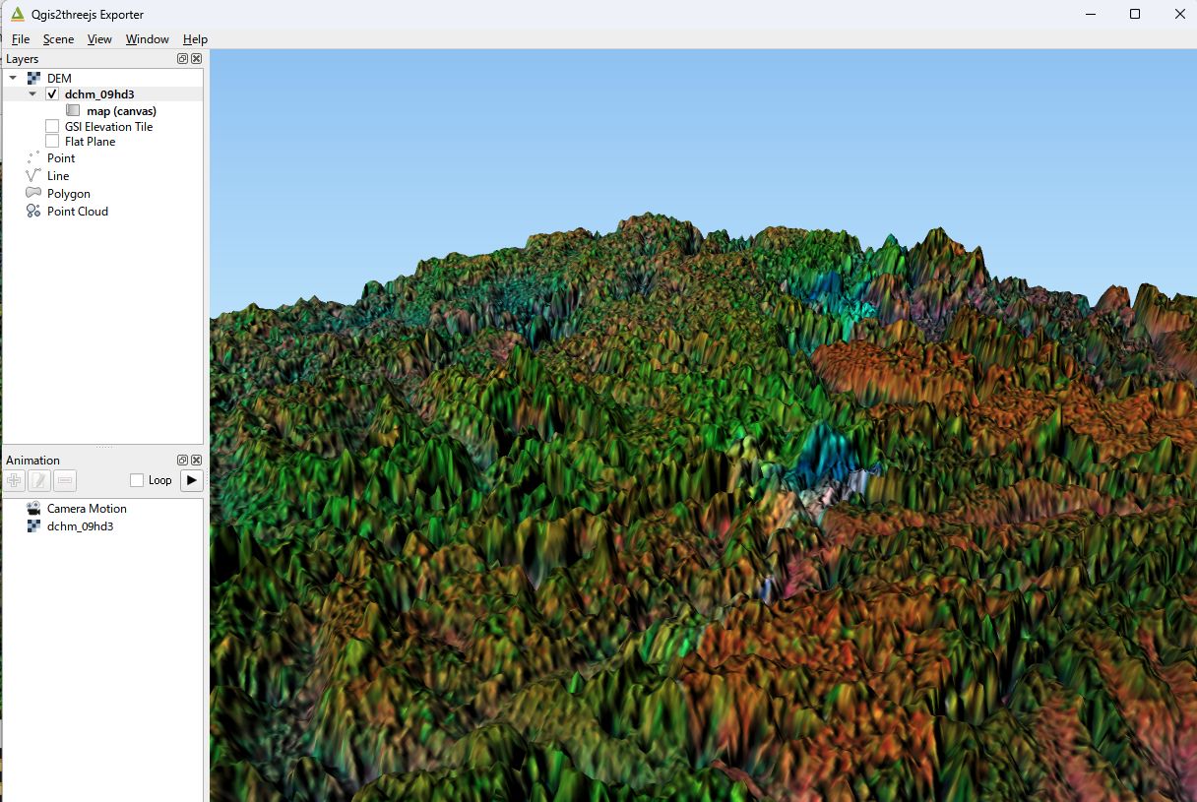
Task: Play the animation
Action: (x=192, y=480)
